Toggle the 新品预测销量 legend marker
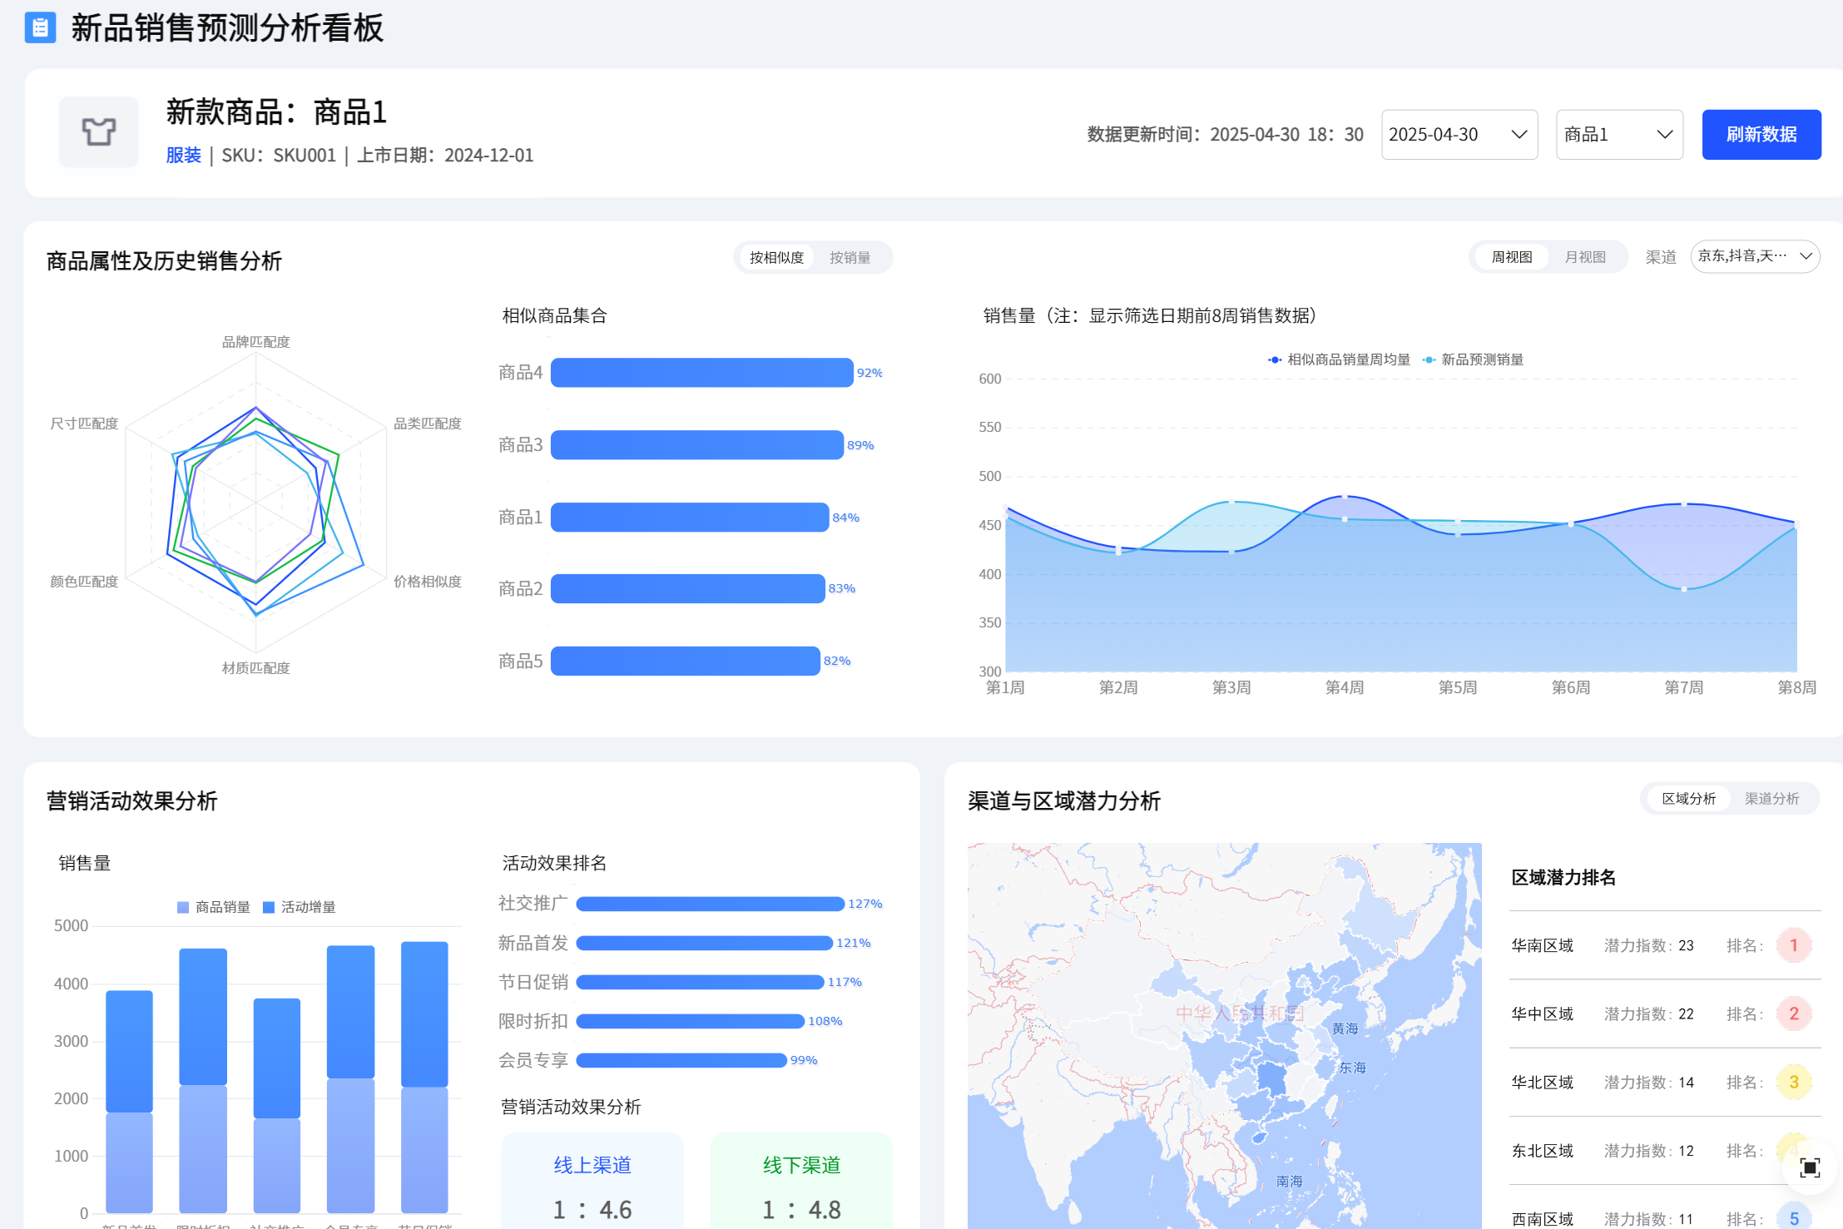 tap(1429, 359)
